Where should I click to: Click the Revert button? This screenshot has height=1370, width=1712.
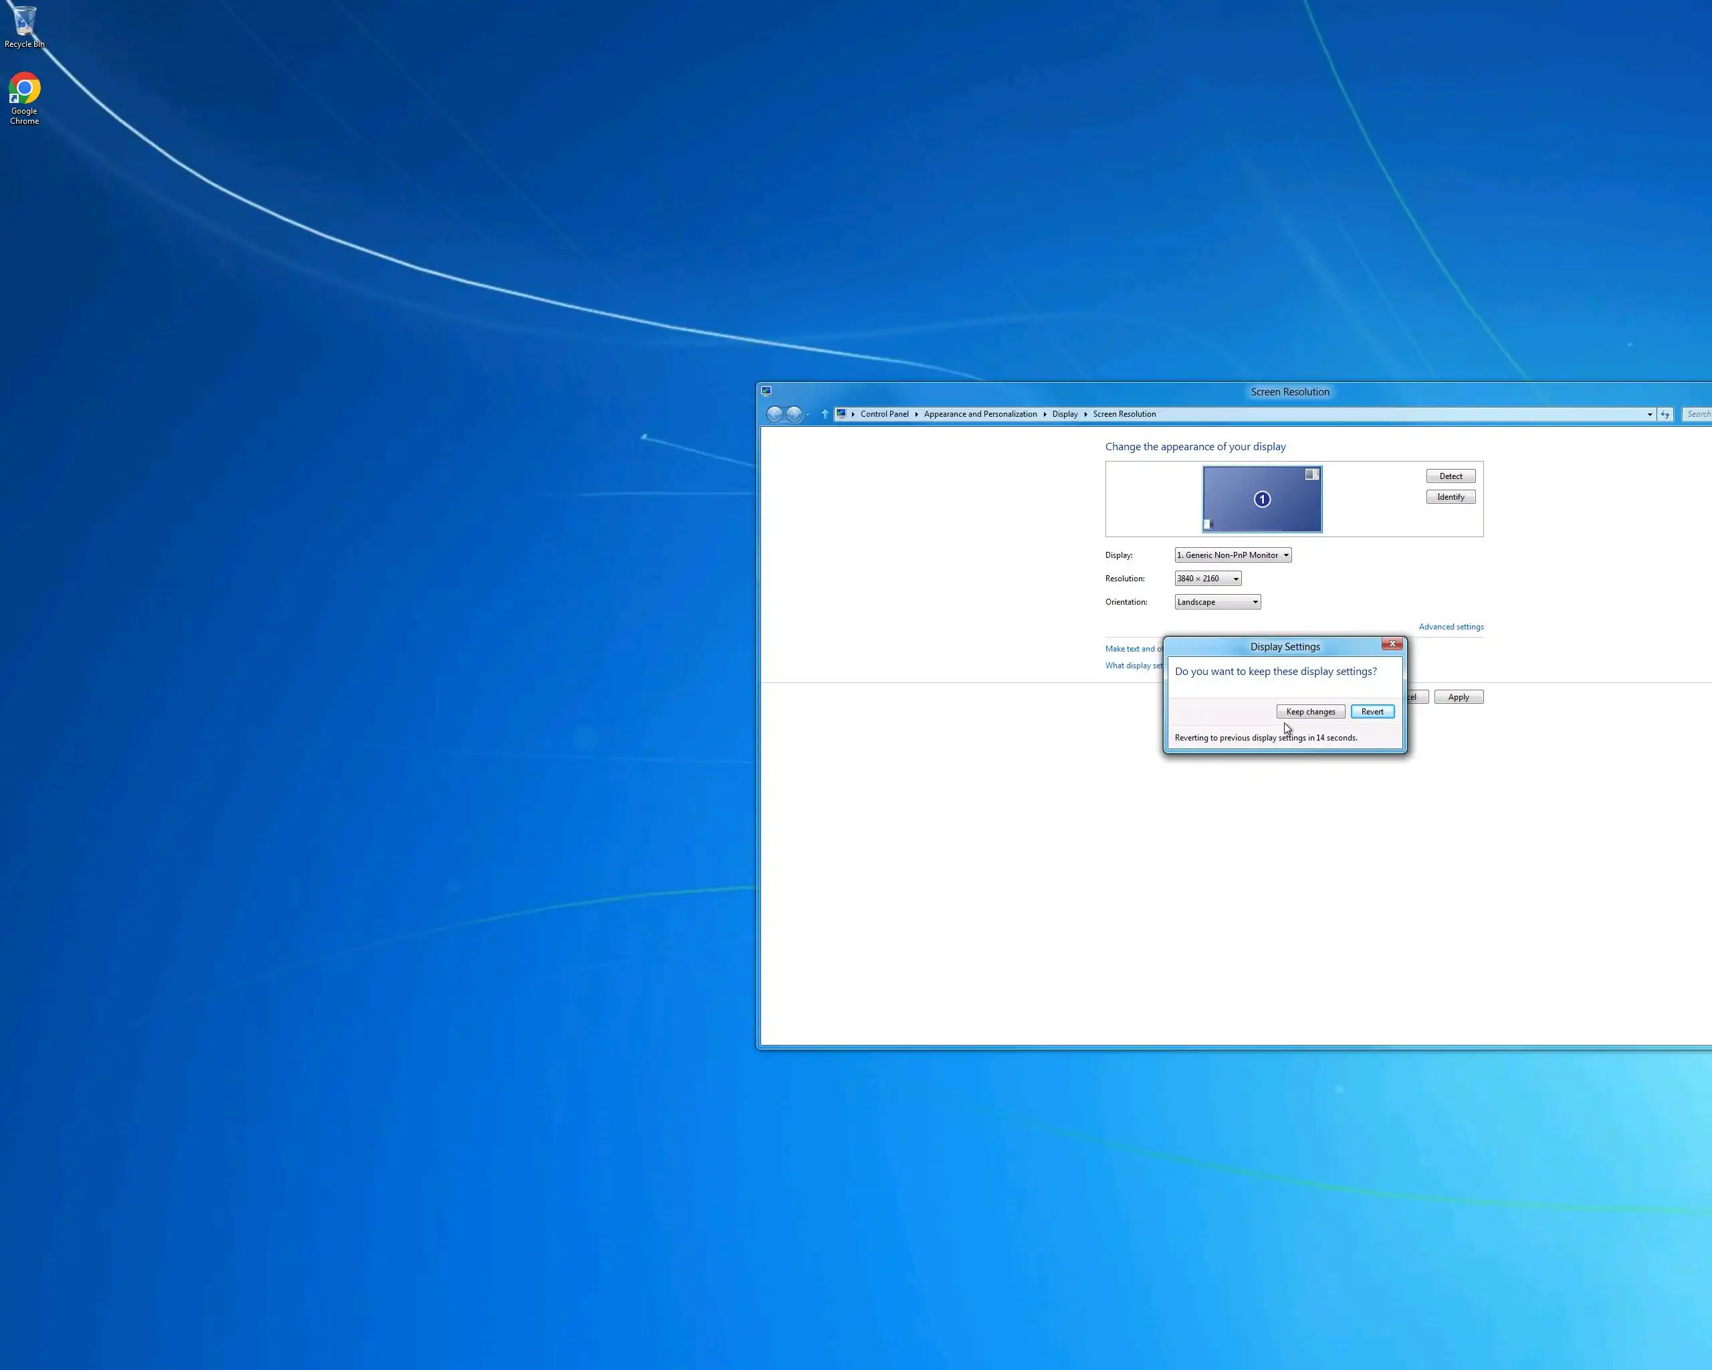tap(1372, 712)
